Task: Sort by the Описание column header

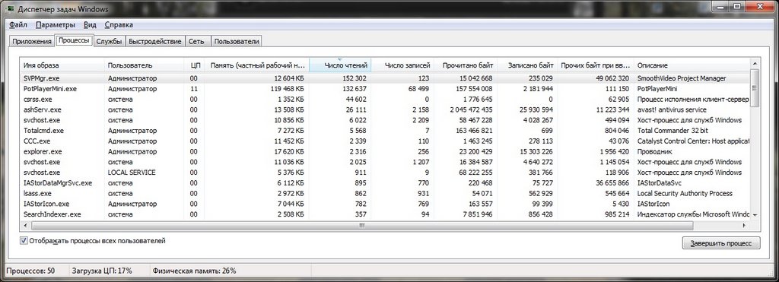Action: [692, 65]
